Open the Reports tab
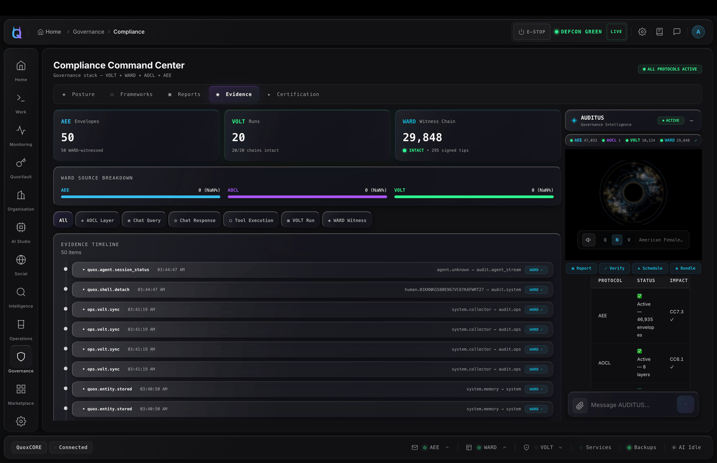717x463 pixels. [184, 94]
